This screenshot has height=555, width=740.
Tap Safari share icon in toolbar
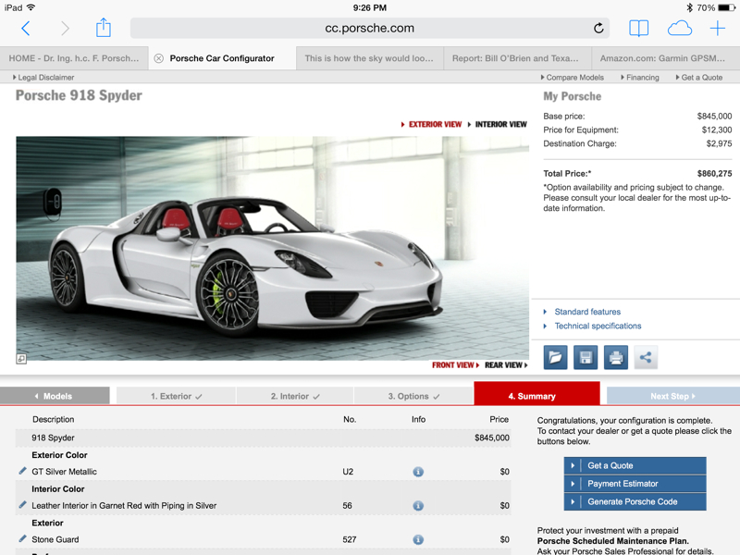103,29
